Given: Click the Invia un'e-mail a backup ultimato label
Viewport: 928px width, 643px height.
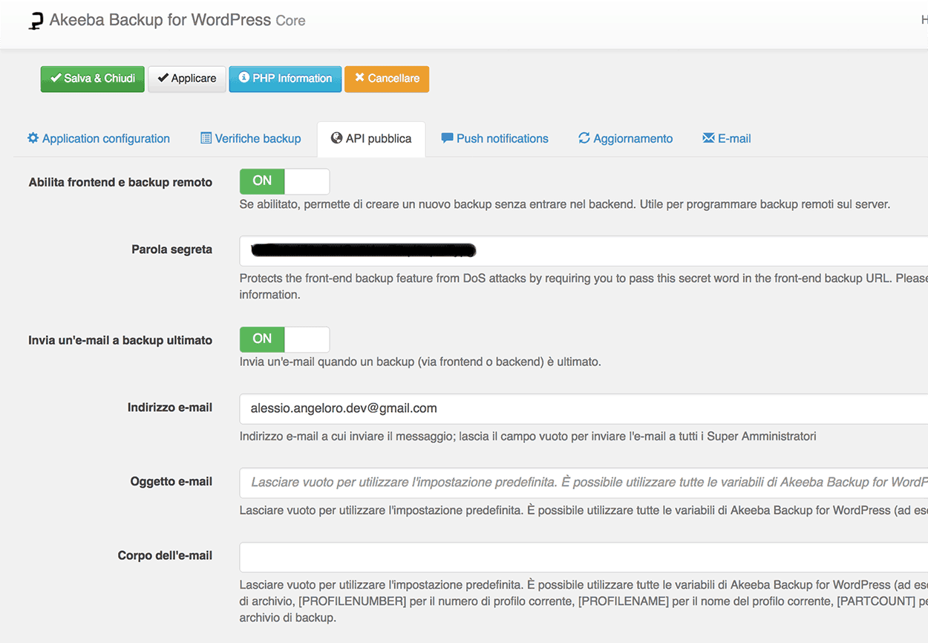Looking at the screenshot, I should 120,340.
